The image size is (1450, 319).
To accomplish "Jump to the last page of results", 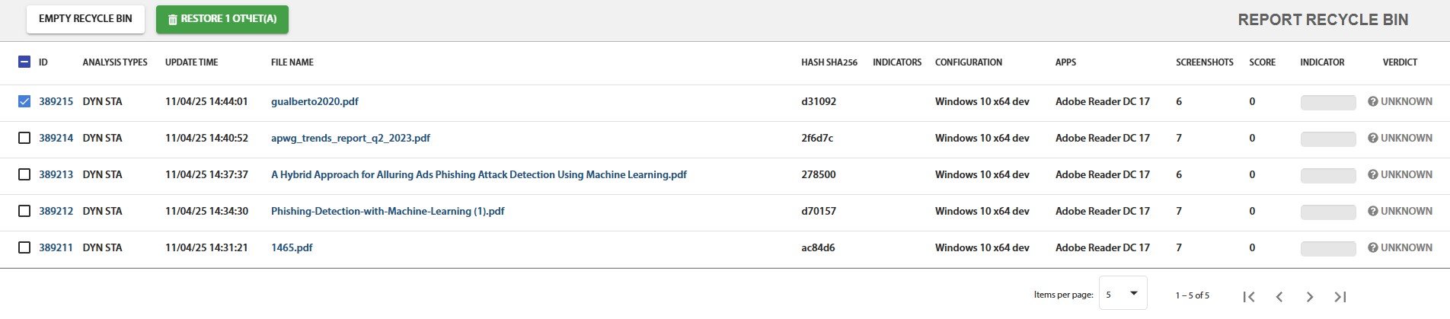I will (x=1340, y=297).
